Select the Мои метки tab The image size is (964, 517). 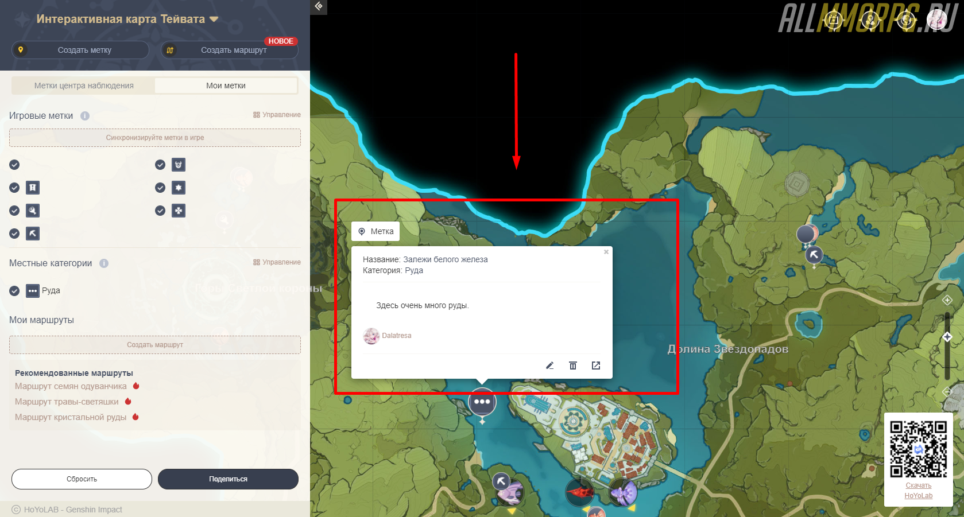pyautogui.click(x=226, y=85)
